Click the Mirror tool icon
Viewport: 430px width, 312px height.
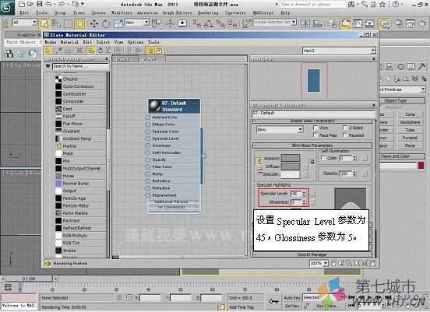[x=305, y=24]
